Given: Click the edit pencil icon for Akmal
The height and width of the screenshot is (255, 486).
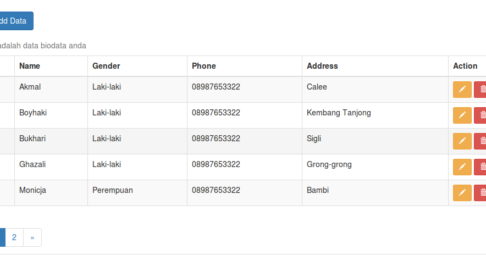Looking at the screenshot, I should coord(462,90).
